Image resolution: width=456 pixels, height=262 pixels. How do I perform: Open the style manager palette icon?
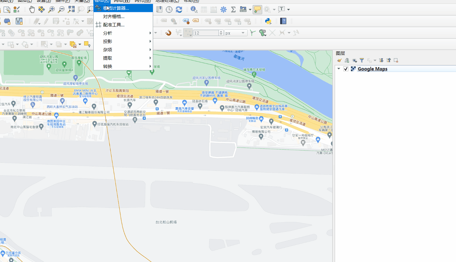coord(17,10)
